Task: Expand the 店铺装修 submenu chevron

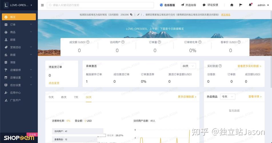Action: (x=31, y=70)
